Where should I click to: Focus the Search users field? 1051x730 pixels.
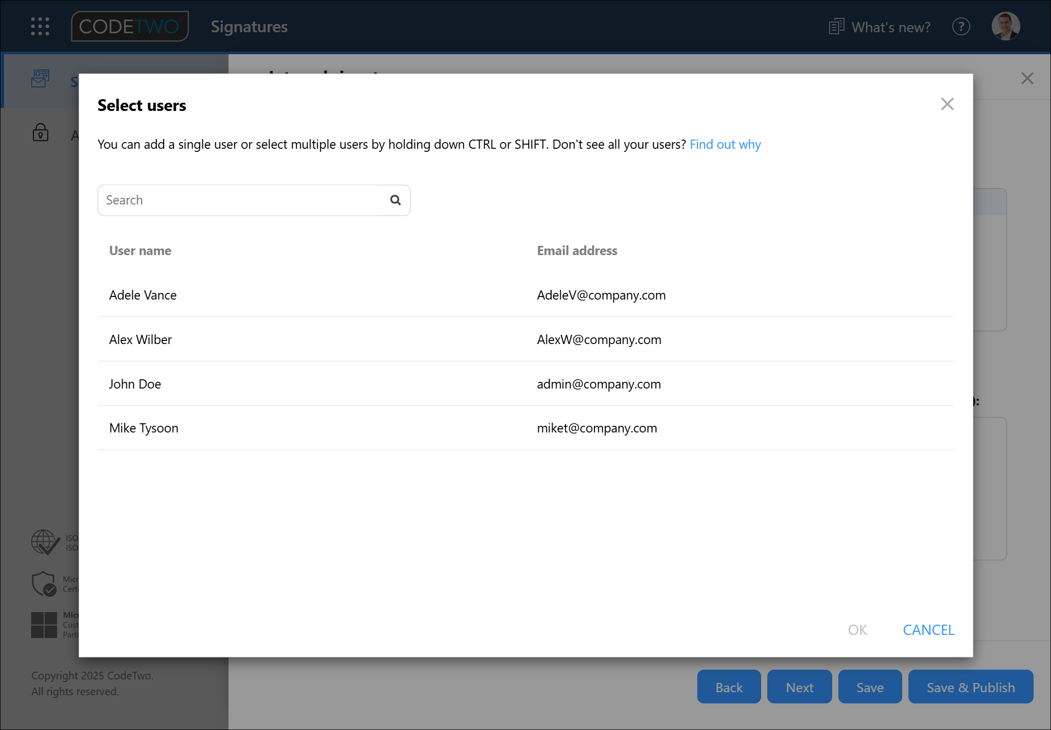pos(254,200)
